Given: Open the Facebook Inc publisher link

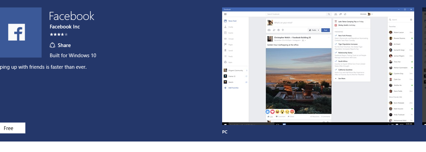Looking at the screenshot, I should point(65,27).
